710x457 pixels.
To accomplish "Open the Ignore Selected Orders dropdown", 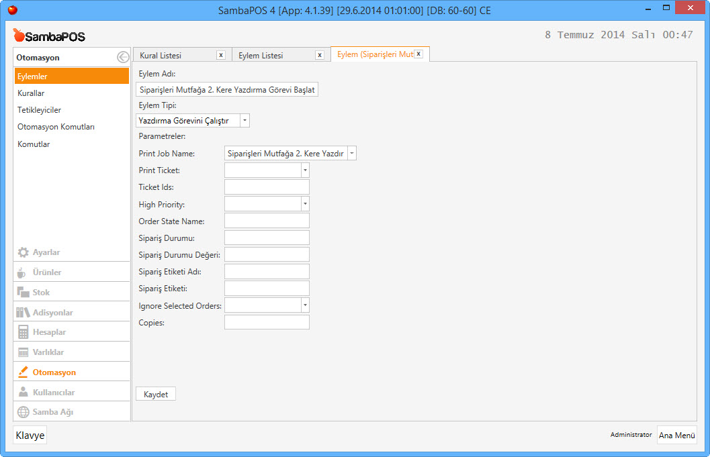I will point(304,305).
